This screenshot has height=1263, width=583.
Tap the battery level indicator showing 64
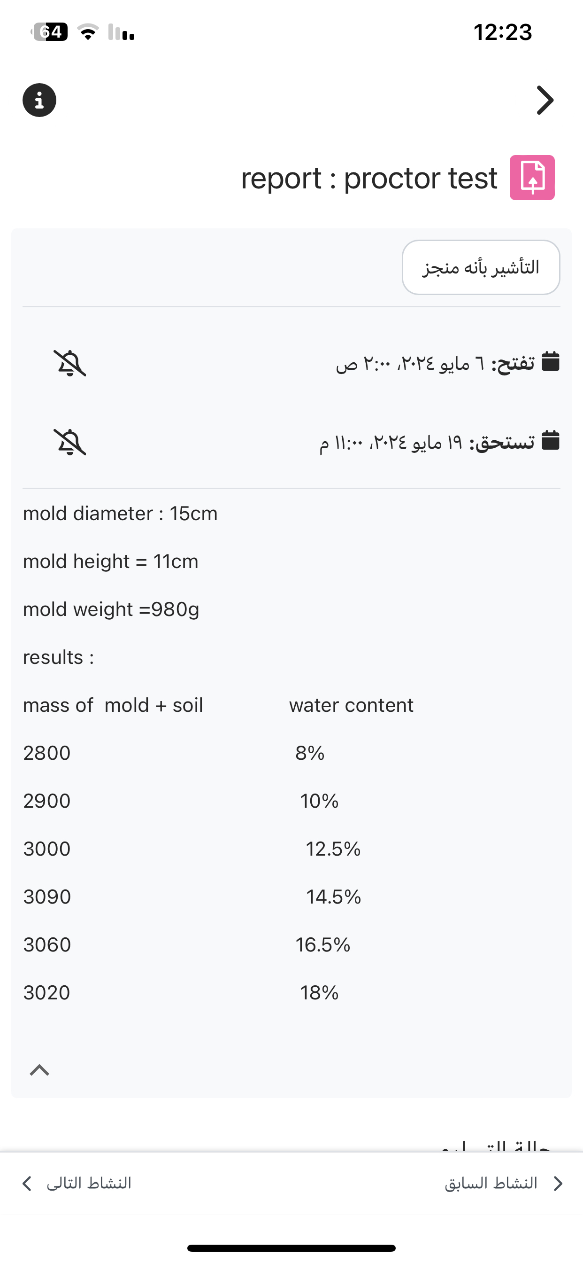(x=51, y=31)
